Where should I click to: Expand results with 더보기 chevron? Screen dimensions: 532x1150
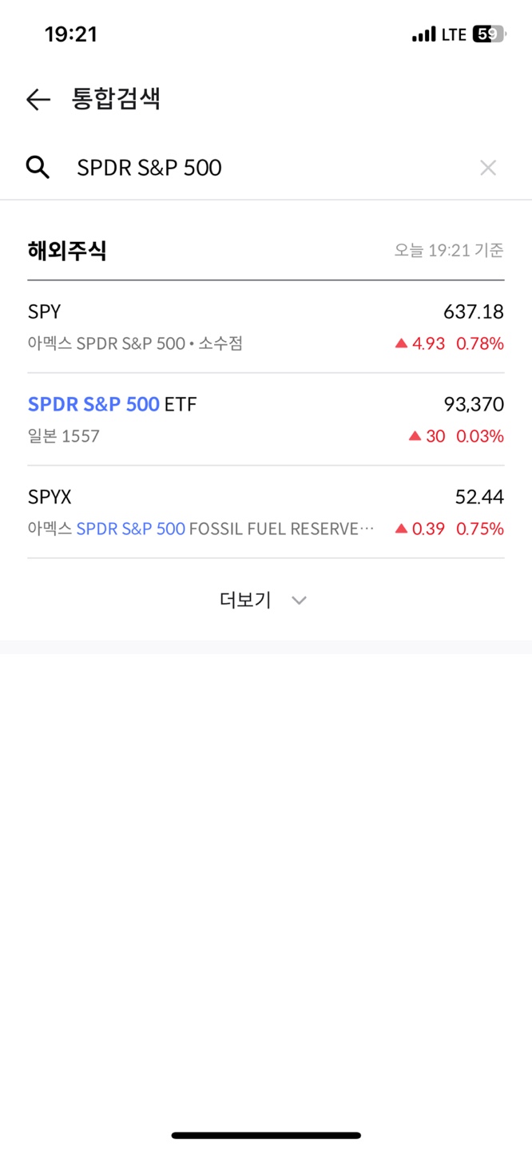[299, 601]
